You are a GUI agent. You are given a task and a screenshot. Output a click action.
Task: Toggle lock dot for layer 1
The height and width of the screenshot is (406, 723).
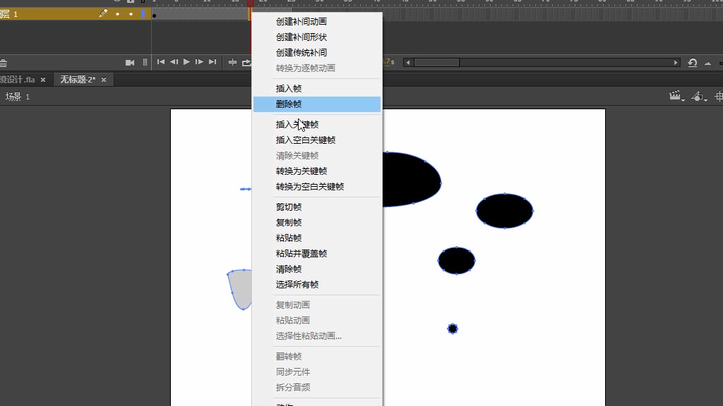point(131,14)
